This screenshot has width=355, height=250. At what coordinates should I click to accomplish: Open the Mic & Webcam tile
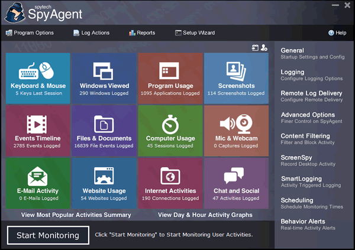tap(236, 131)
